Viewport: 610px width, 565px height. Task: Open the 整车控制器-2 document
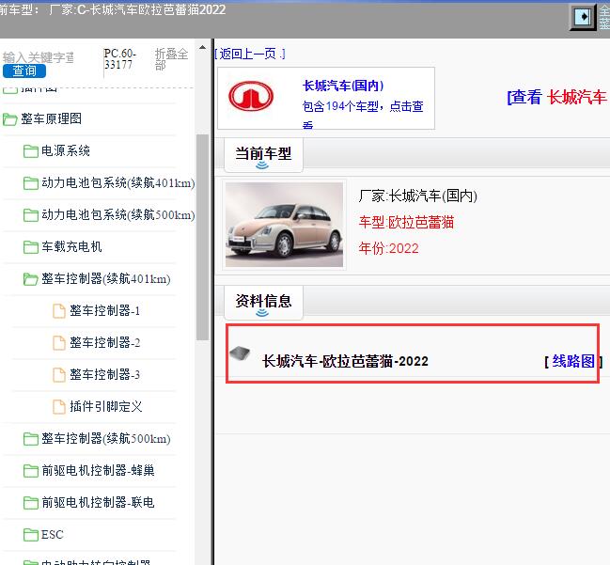104,343
